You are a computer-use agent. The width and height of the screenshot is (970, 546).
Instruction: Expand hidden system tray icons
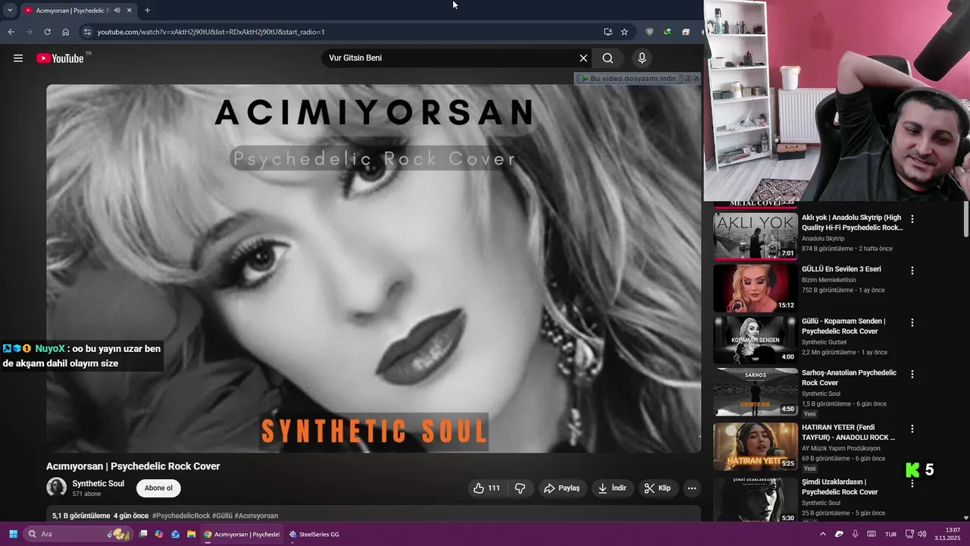[x=823, y=534]
